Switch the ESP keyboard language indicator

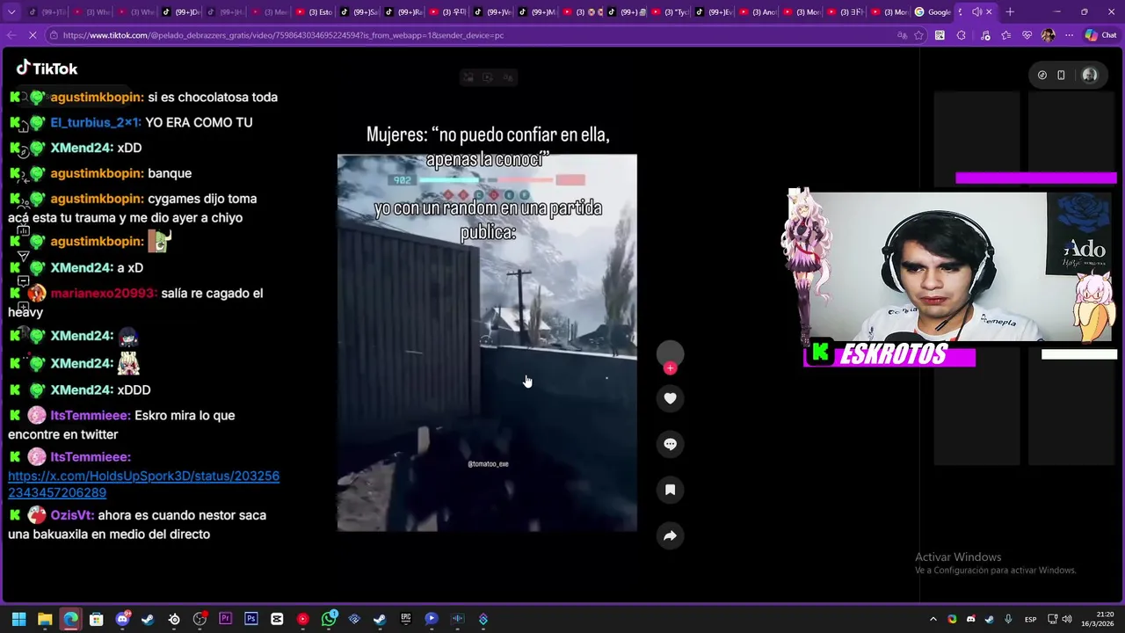1029,619
